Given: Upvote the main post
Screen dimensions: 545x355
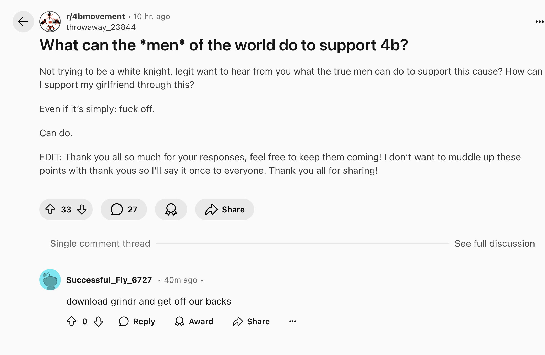Looking at the screenshot, I should point(50,209).
